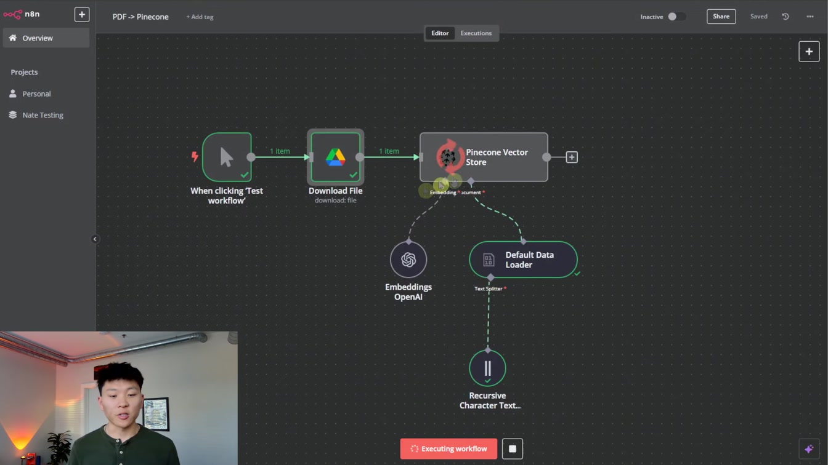Select the Recursive Character Text Splitter node
This screenshot has height=465, width=828.
pyautogui.click(x=487, y=368)
